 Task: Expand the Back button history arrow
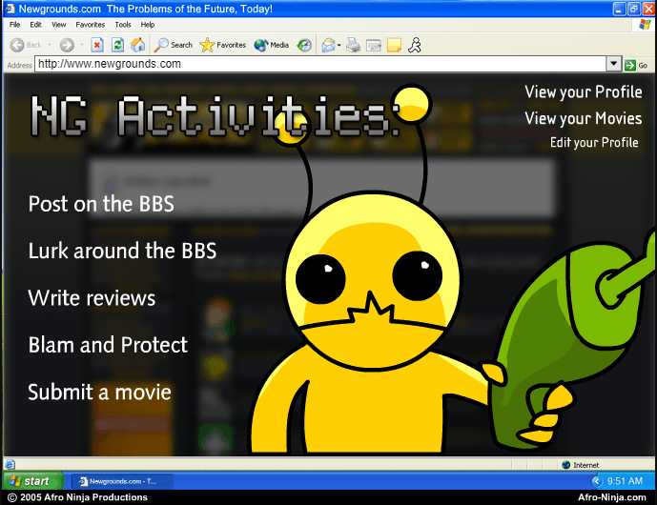[x=49, y=45]
